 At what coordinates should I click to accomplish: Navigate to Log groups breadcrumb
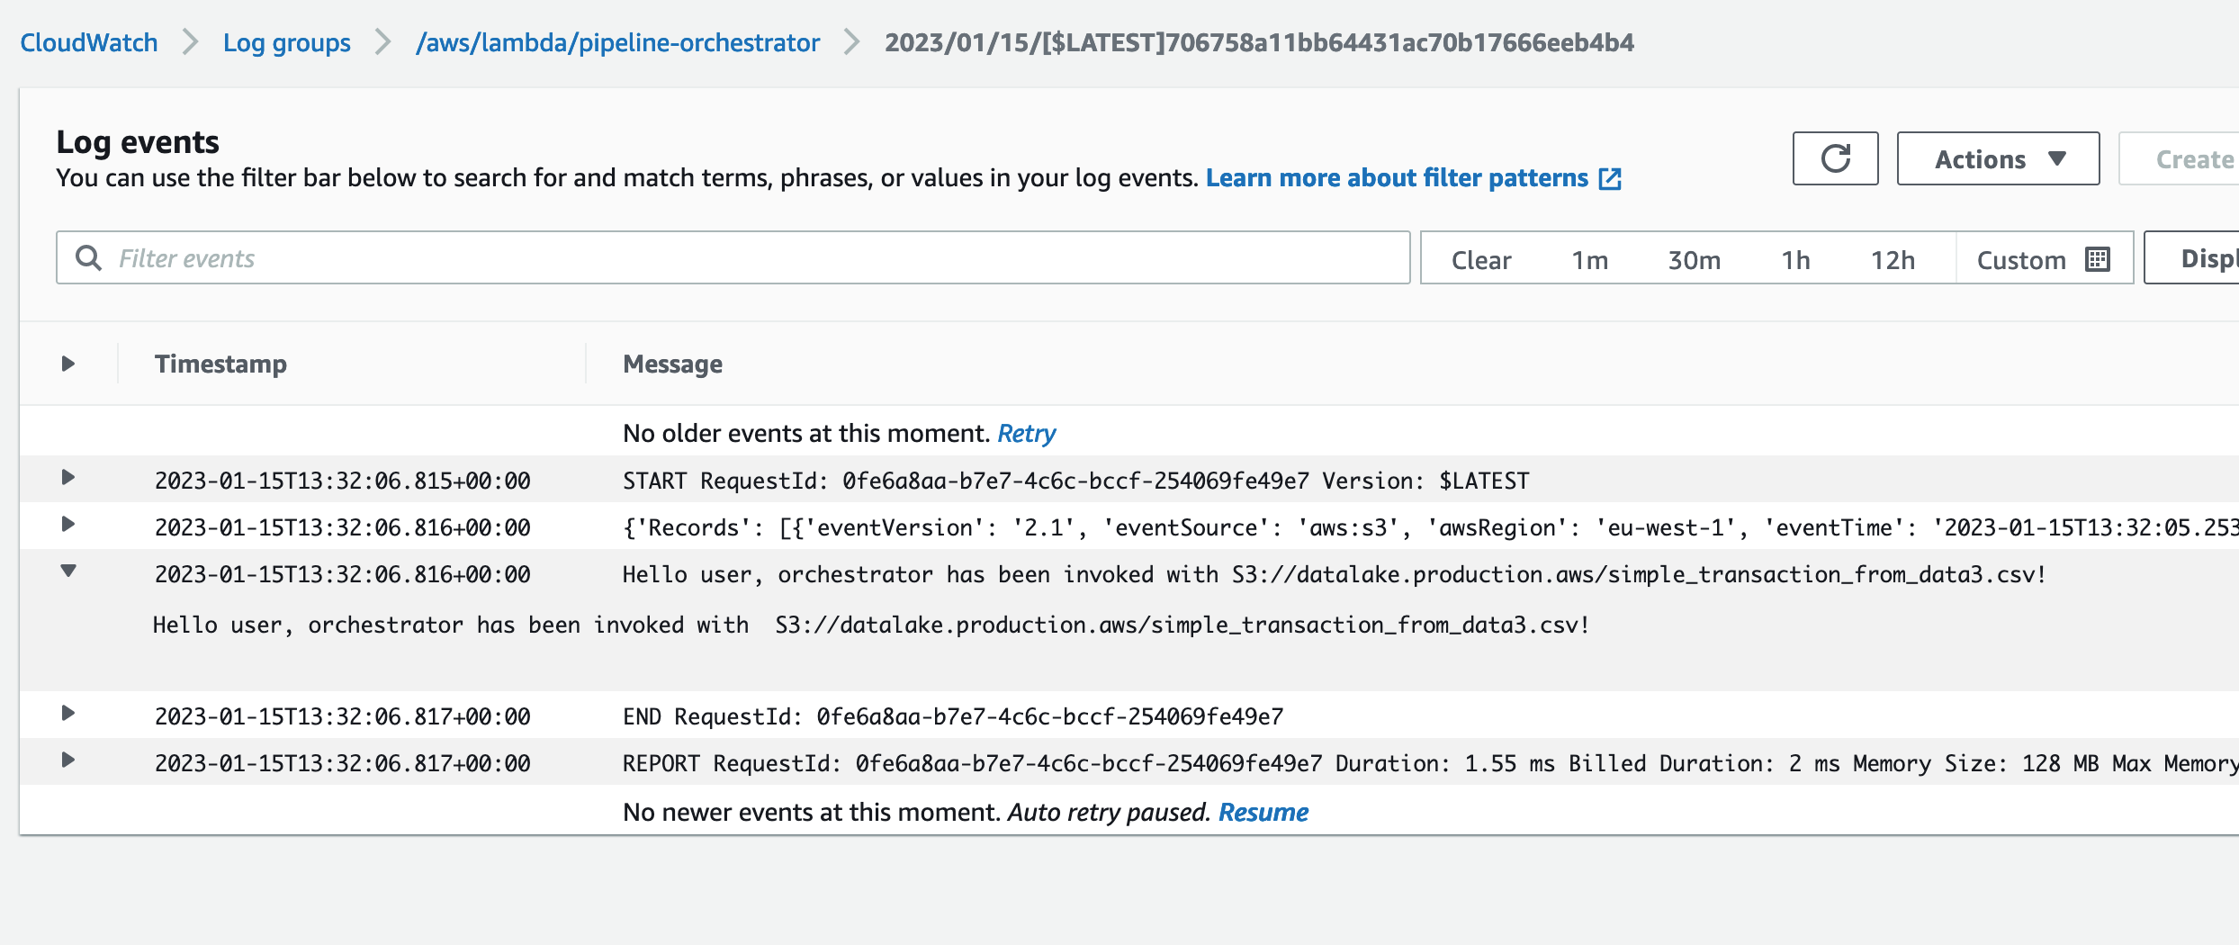click(286, 42)
